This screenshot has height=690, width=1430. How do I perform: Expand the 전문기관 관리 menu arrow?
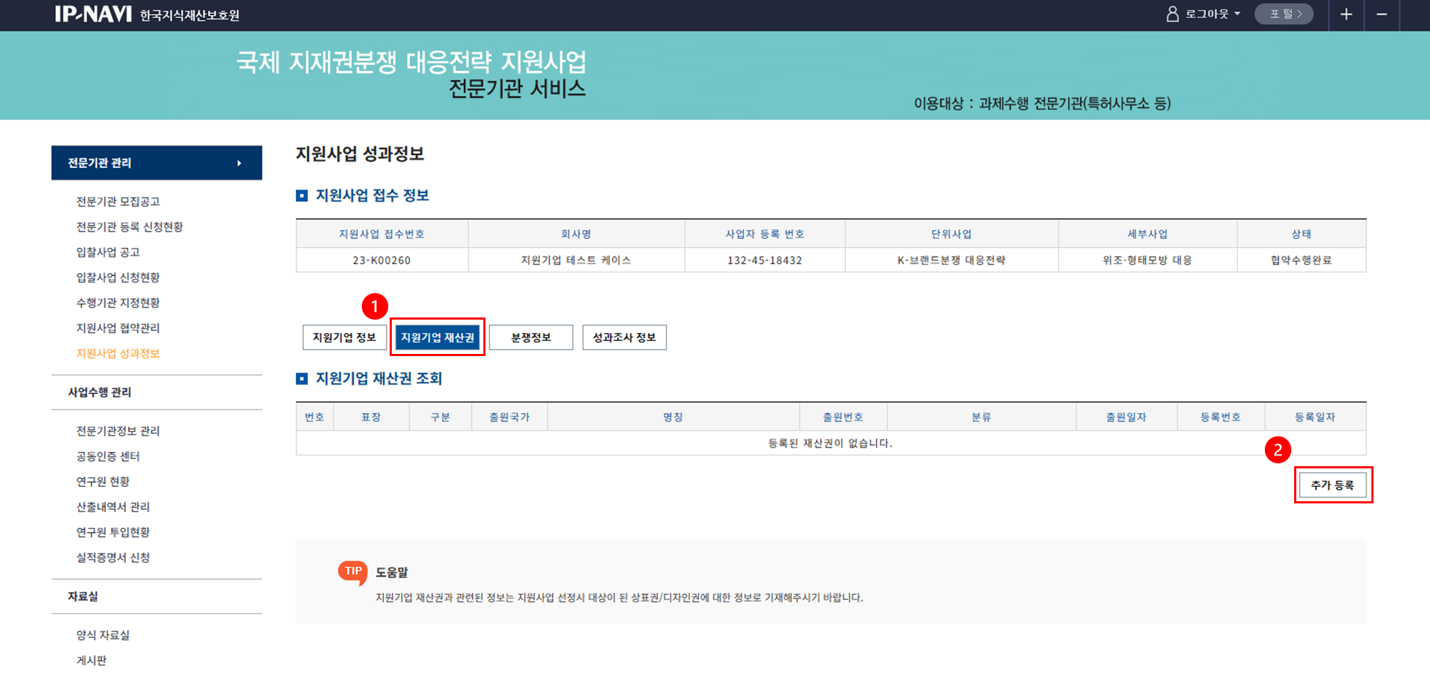click(x=239, y=163)
